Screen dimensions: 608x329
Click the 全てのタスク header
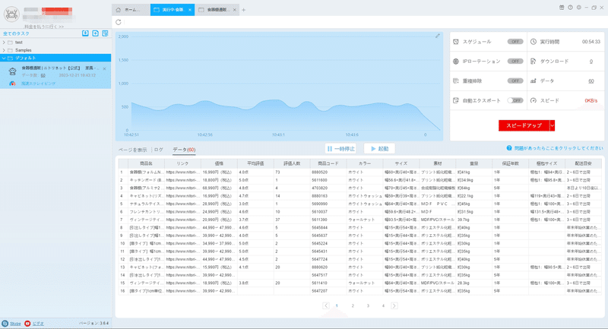point(16,33)
